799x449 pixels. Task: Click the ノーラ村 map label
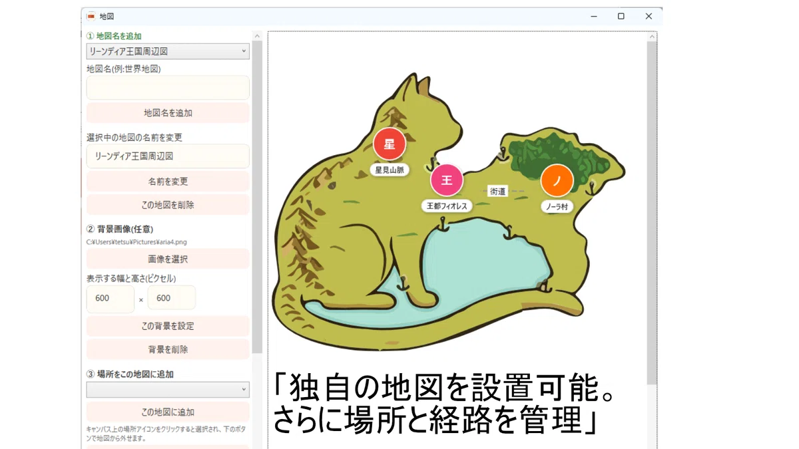[x=557, y=206]
